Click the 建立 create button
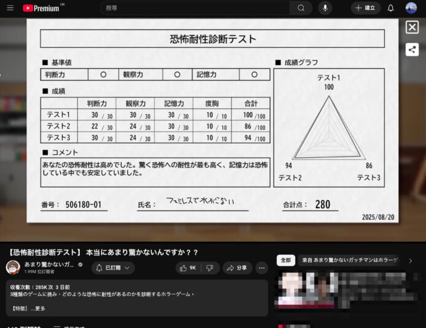The width and height of the screenshot is (426, 328). click(x=366, y=8)
